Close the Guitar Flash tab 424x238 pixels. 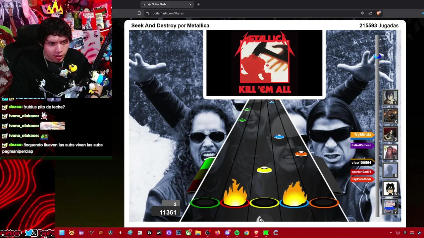(x=190, y=4)
